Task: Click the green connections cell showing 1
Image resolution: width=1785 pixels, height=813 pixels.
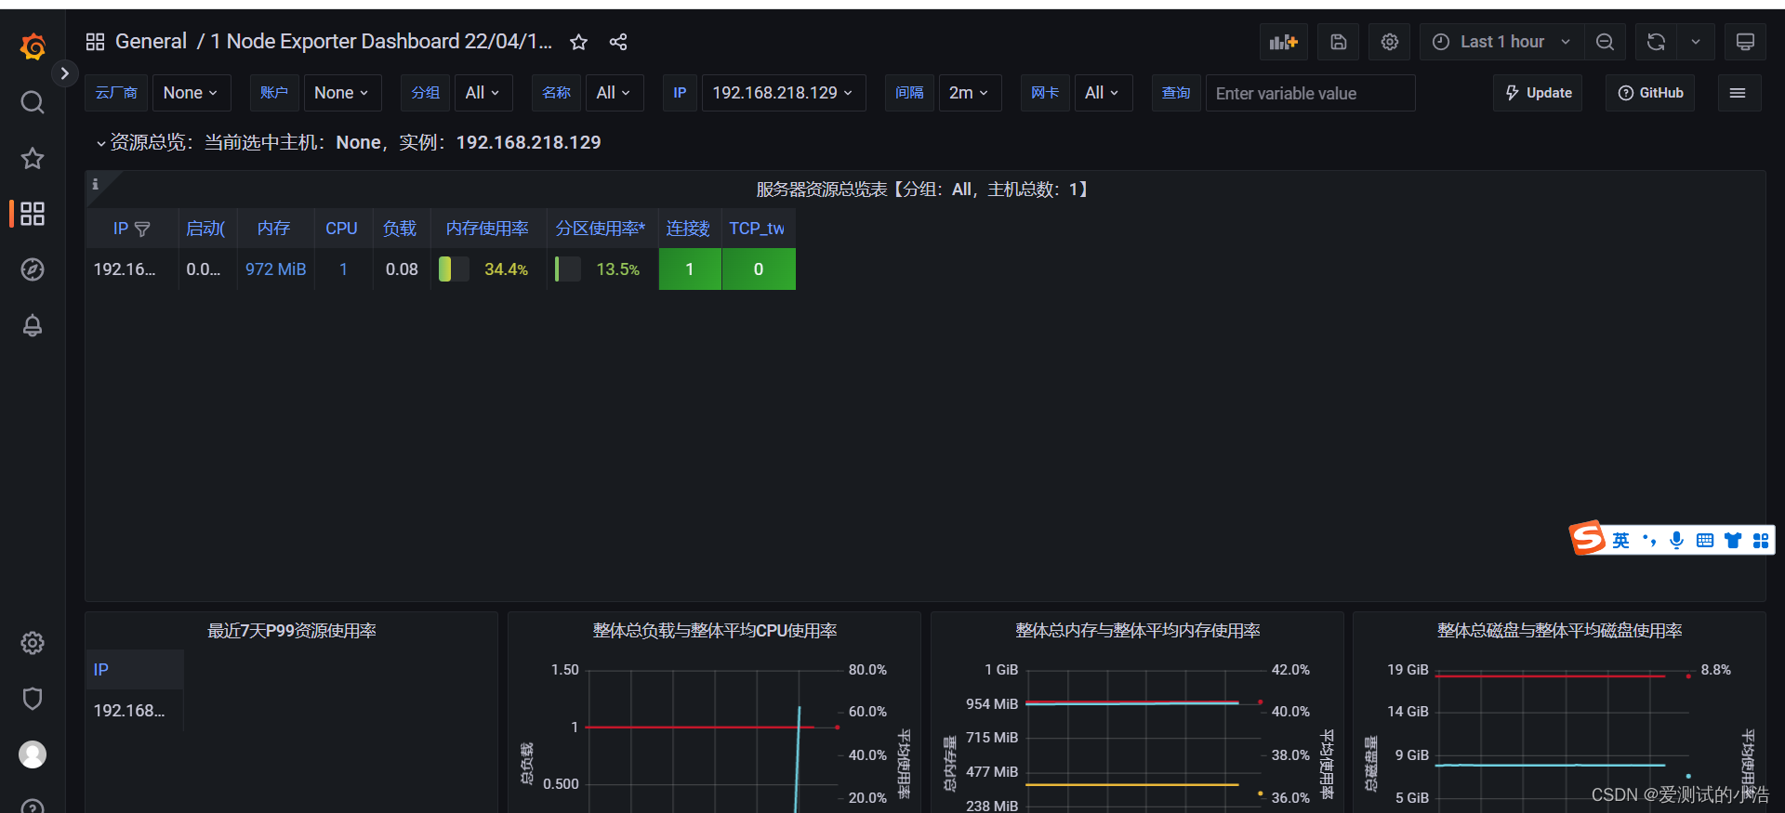Action: (690, 269)
